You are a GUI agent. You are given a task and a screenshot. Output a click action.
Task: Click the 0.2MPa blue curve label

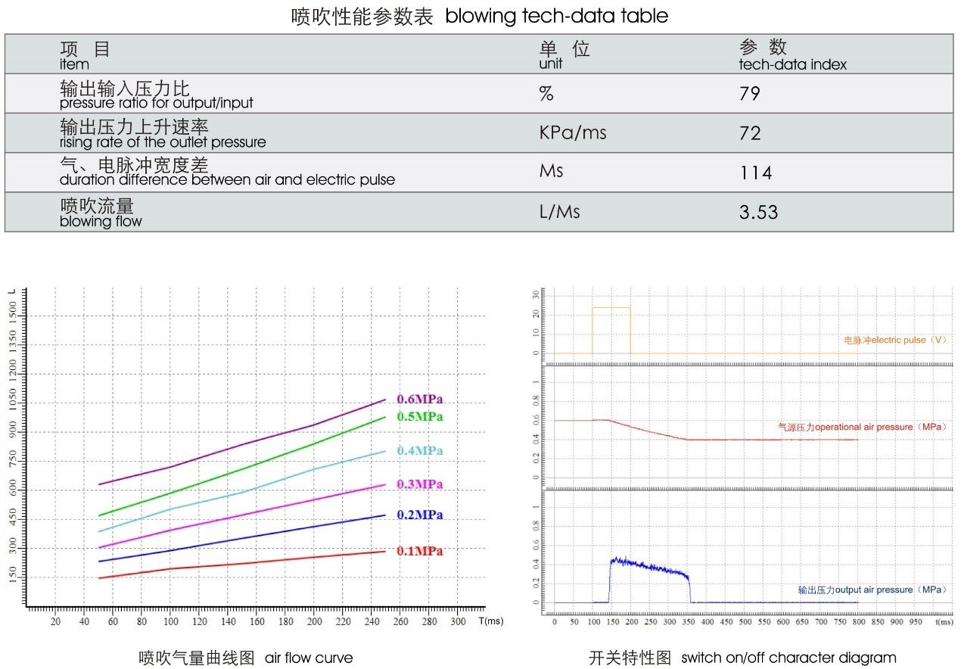coord(419,515)
